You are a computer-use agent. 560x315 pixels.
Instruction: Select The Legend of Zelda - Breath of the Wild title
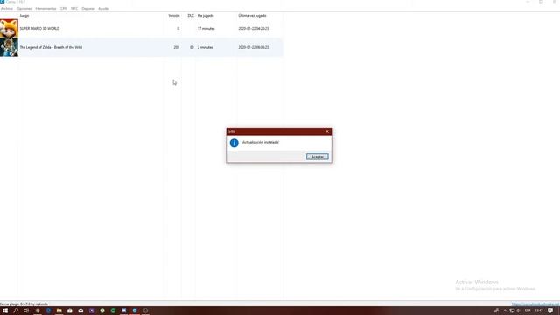(x=51, y=47)
